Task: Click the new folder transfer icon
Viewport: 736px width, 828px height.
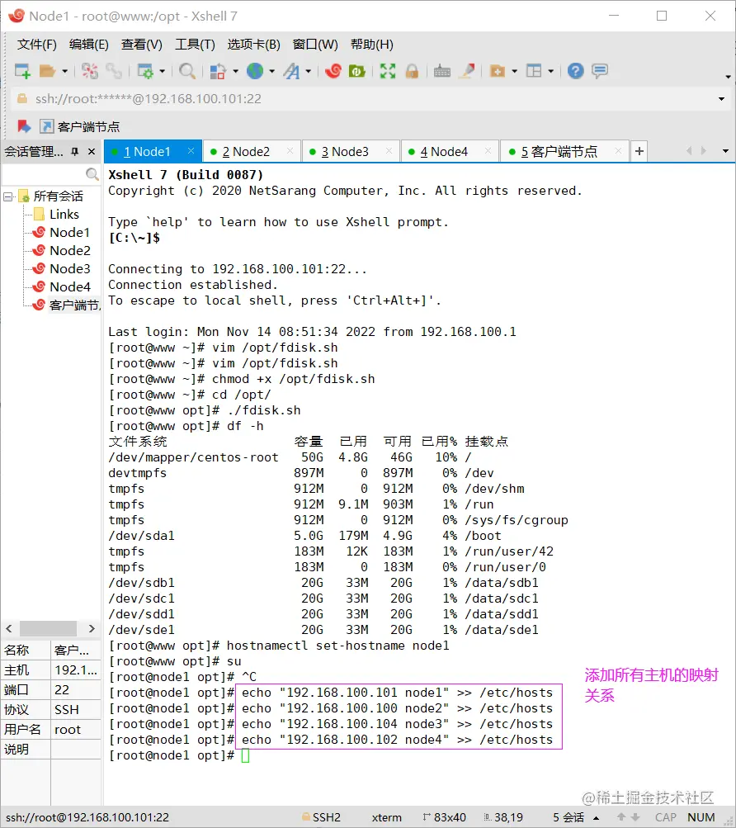Action: coord(498,71)
